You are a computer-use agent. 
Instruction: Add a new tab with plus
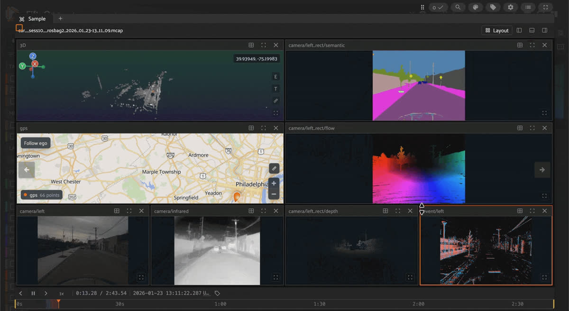(x=60, y=18)
